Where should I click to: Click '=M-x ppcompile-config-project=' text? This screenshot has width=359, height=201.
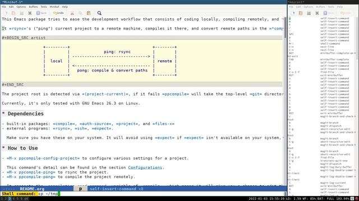[43, 158]
